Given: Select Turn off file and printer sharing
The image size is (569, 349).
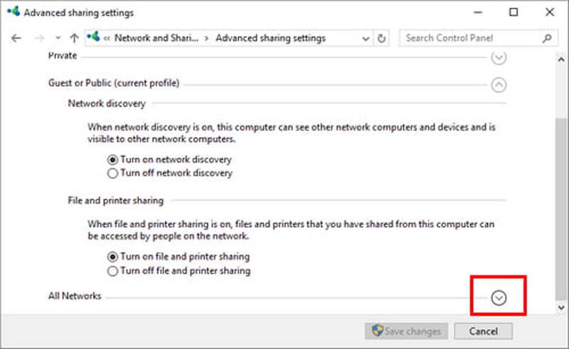Looking at the screenshot, I should click(112, 271).
